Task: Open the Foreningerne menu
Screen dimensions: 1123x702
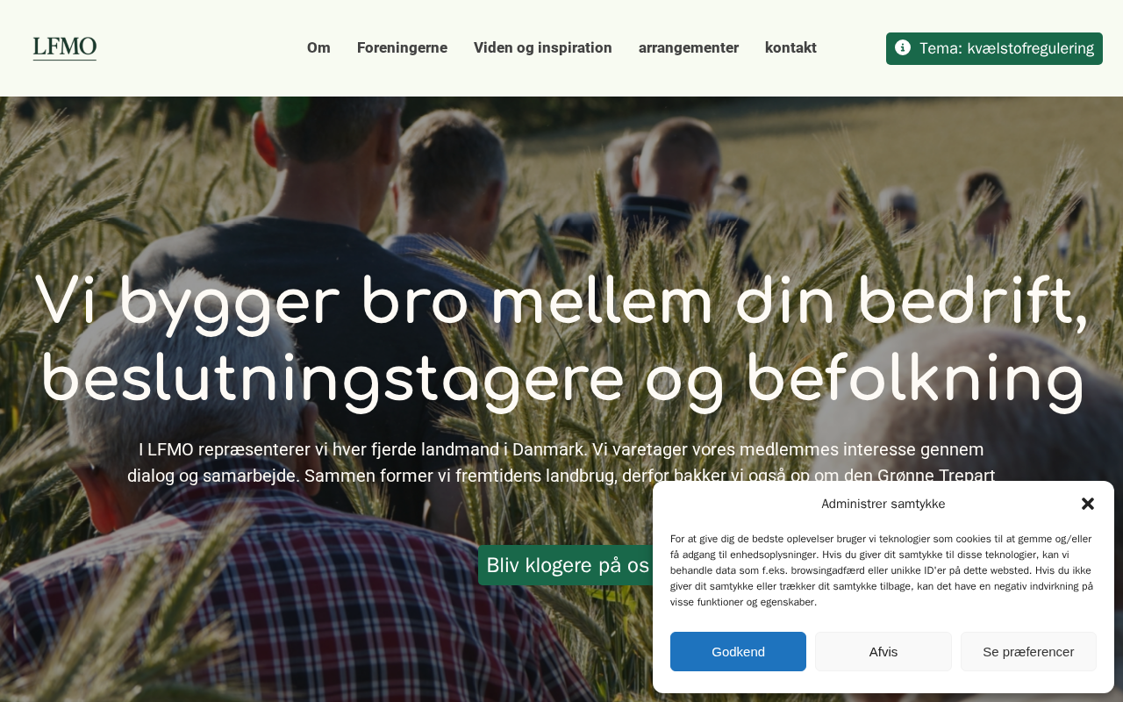Action: (x=402, y=47)
